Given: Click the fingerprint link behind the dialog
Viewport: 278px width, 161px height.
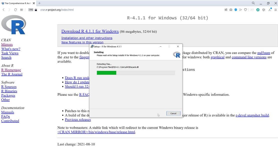Looking at the screenshot, I should point(84,57).
